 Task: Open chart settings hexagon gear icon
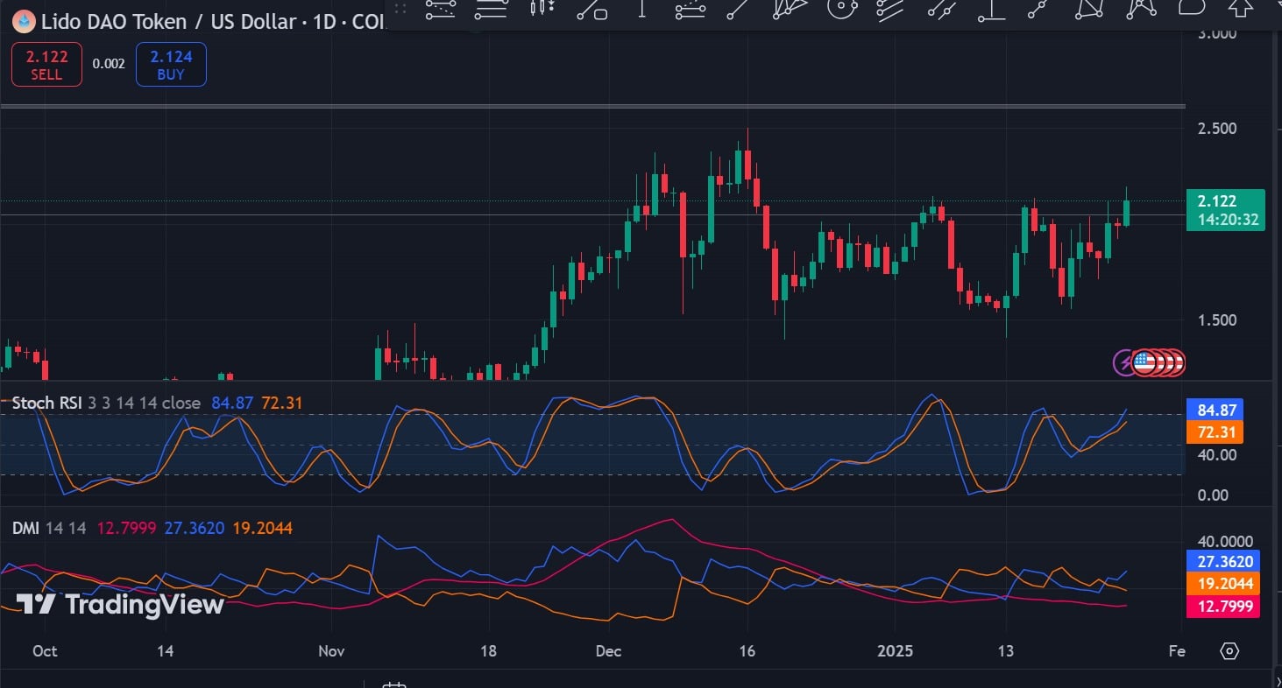point(1229,651)
